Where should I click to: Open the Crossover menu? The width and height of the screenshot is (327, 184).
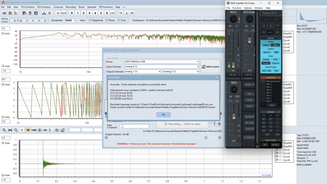(x=58, y=7)
